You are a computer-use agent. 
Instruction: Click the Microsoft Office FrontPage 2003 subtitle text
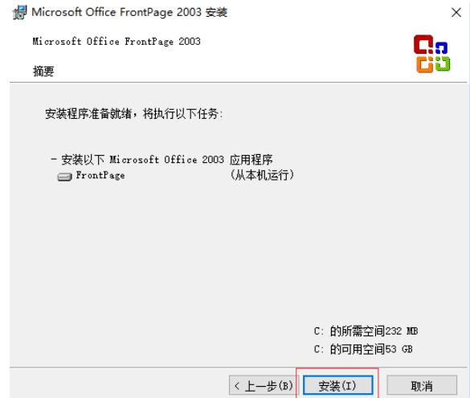click(x=116, y=42)
